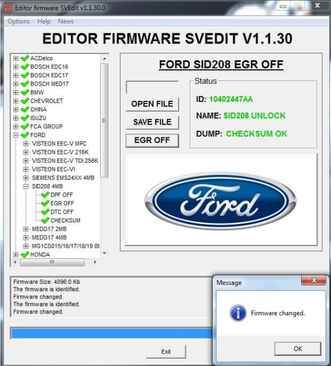
Task: Click the green checkmark icon beside ACDelco
Action: click(25, 58)
